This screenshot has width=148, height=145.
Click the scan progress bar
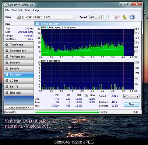click(x=67, y=112)
